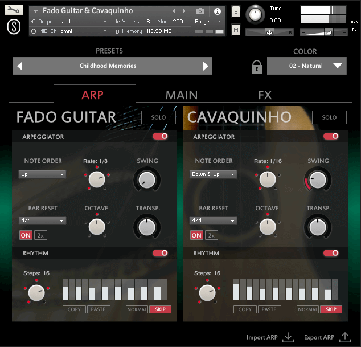Copy the Fado Guitar rhythm pattern
The width and height of the screenshot is (361, 347).
click(74, 309)
